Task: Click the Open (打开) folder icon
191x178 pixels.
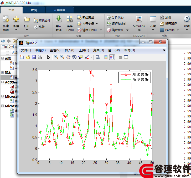Action: [27, 19]
